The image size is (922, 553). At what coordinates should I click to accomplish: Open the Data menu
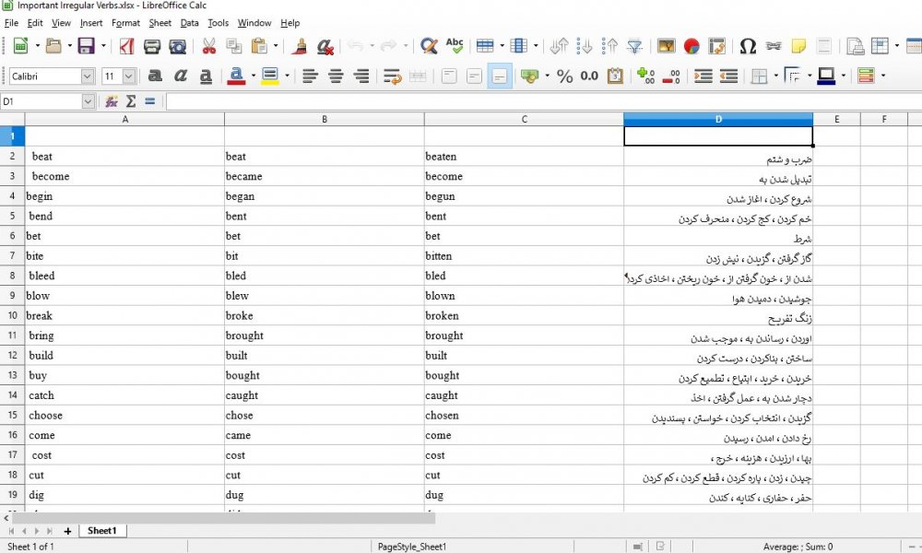(189, 23)
